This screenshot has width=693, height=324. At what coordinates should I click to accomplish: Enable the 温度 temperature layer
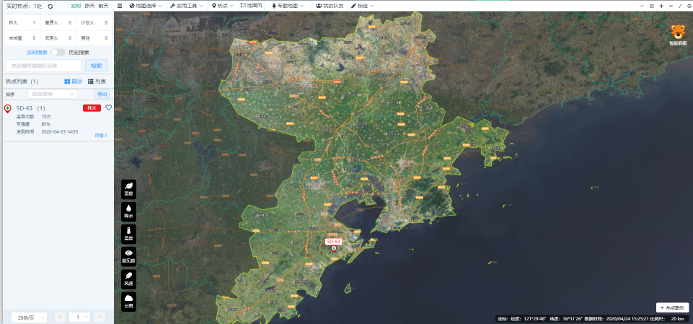click(x=128, y=234)
